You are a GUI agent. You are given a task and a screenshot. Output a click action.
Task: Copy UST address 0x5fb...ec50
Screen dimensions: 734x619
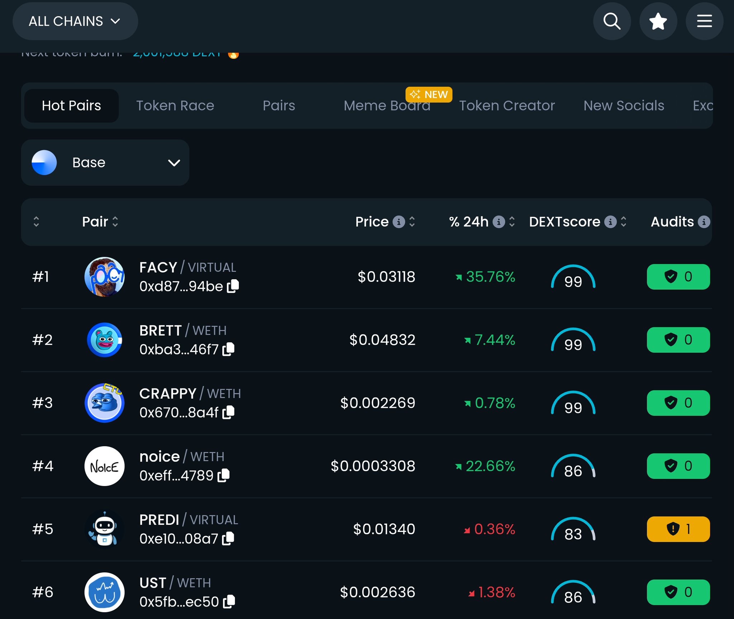229,601
